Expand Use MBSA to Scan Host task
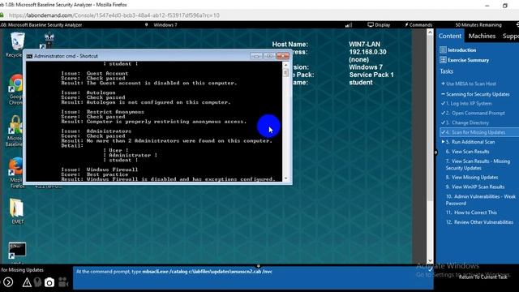Screen dimensions: 519x292 [x=469, y=84]
